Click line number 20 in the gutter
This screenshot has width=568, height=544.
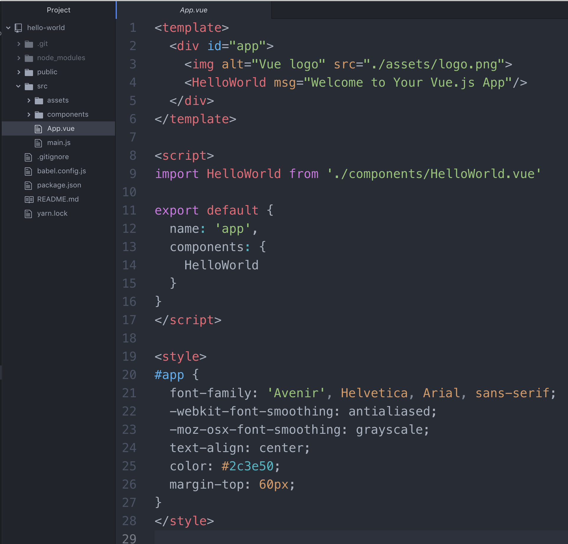(129, 375)
